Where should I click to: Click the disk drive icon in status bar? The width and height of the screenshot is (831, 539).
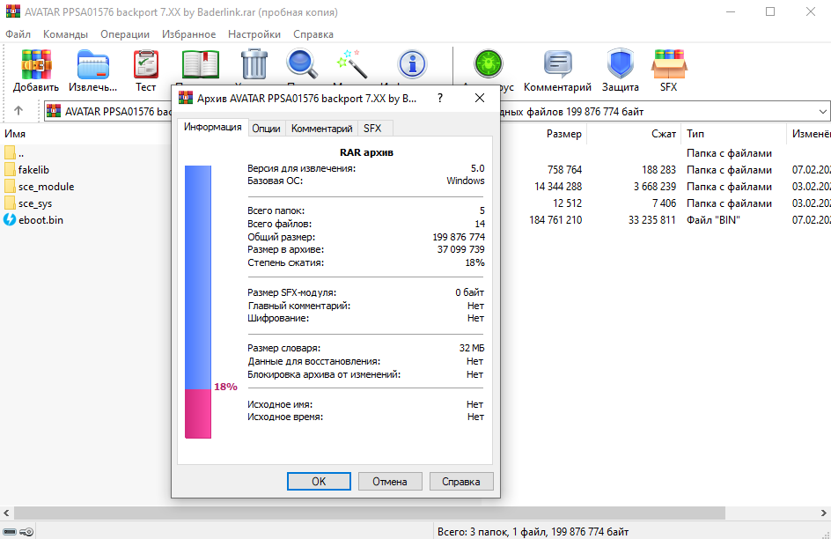click(10, 532)
